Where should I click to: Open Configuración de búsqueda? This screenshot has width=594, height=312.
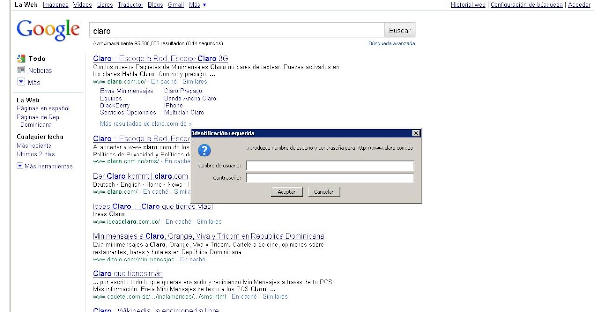[x=526, y=5]
